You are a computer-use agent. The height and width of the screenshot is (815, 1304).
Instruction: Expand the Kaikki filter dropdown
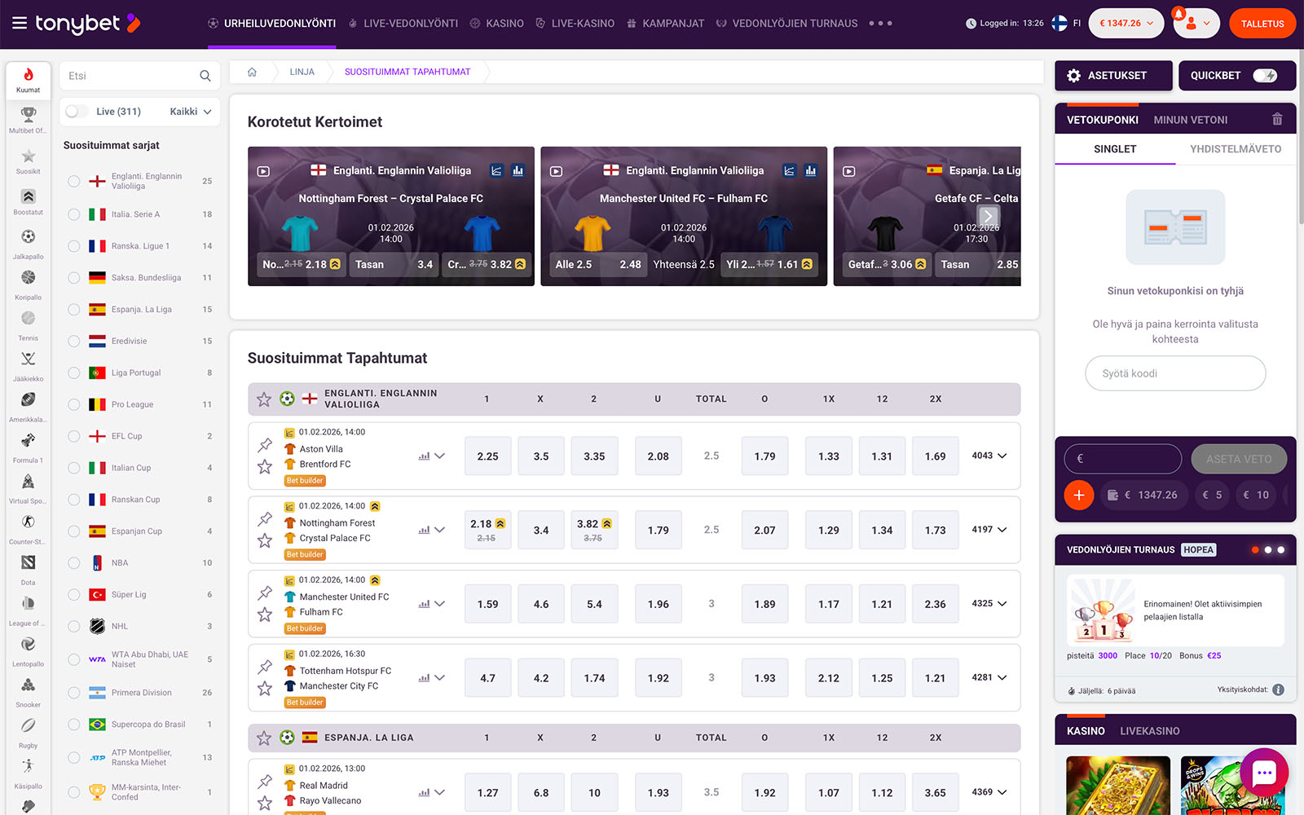191,112
